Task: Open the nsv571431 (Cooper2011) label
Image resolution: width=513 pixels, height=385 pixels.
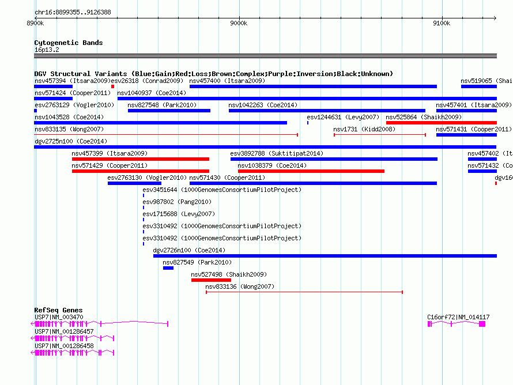Action: [474, 129]
